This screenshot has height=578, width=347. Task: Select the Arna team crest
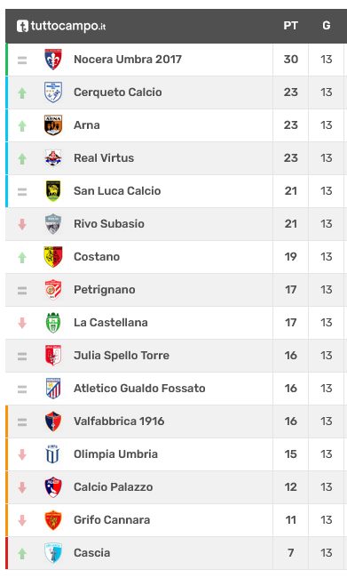[x=53, y=125]
